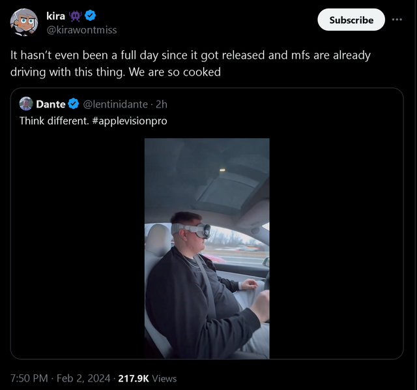Click the space invader emoji beside kira
The width and height of the screenshot is (417, 390).
pos(74,16)
